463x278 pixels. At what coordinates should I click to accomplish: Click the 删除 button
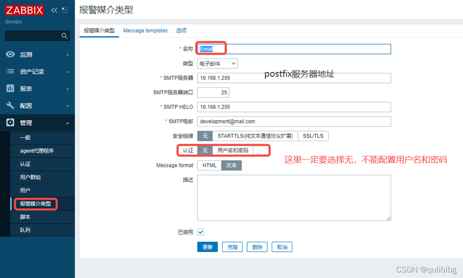[257, 247]
